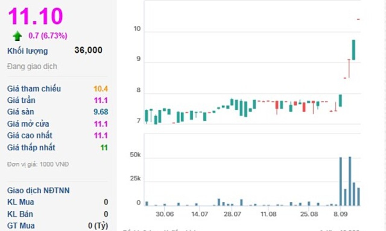
Task: Open the Giao dịch NĐTNN section heading
Action: pos(38,190)
